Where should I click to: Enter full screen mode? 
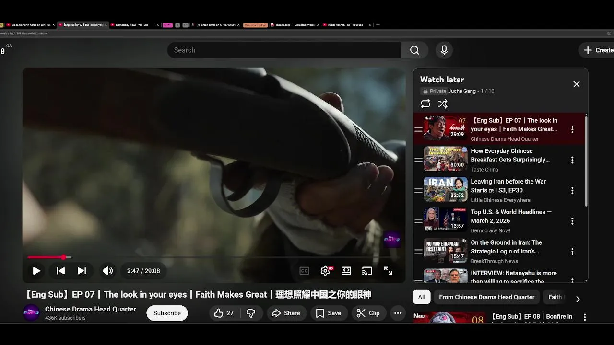tap(388, 271)
